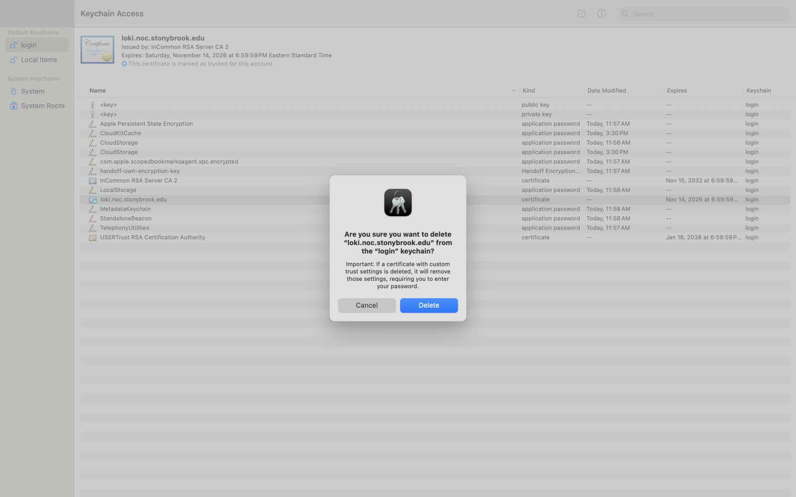Image resolution: width=796 pixels, height=497 pixels.
Task: Click icon beside Apple Persistent State Encryption
Action: (x=93, y=124)
